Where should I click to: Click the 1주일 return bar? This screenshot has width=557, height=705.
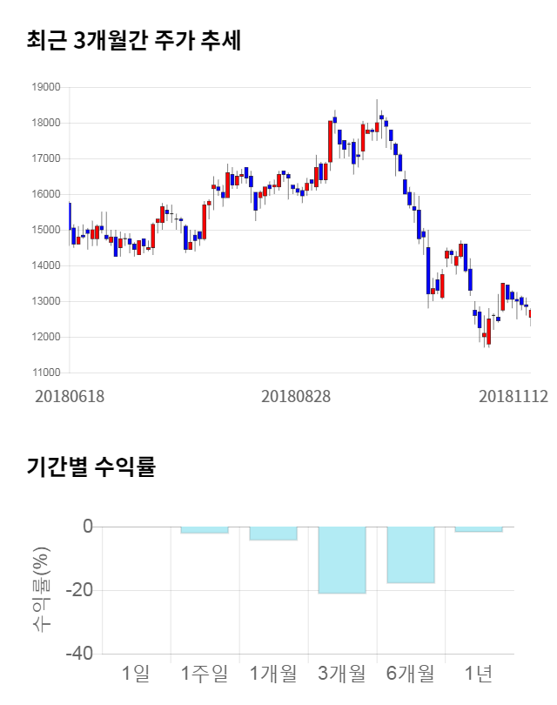coord(205,529)
